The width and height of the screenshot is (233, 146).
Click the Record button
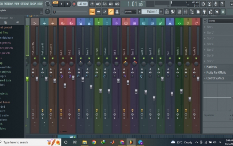point(74,4)
